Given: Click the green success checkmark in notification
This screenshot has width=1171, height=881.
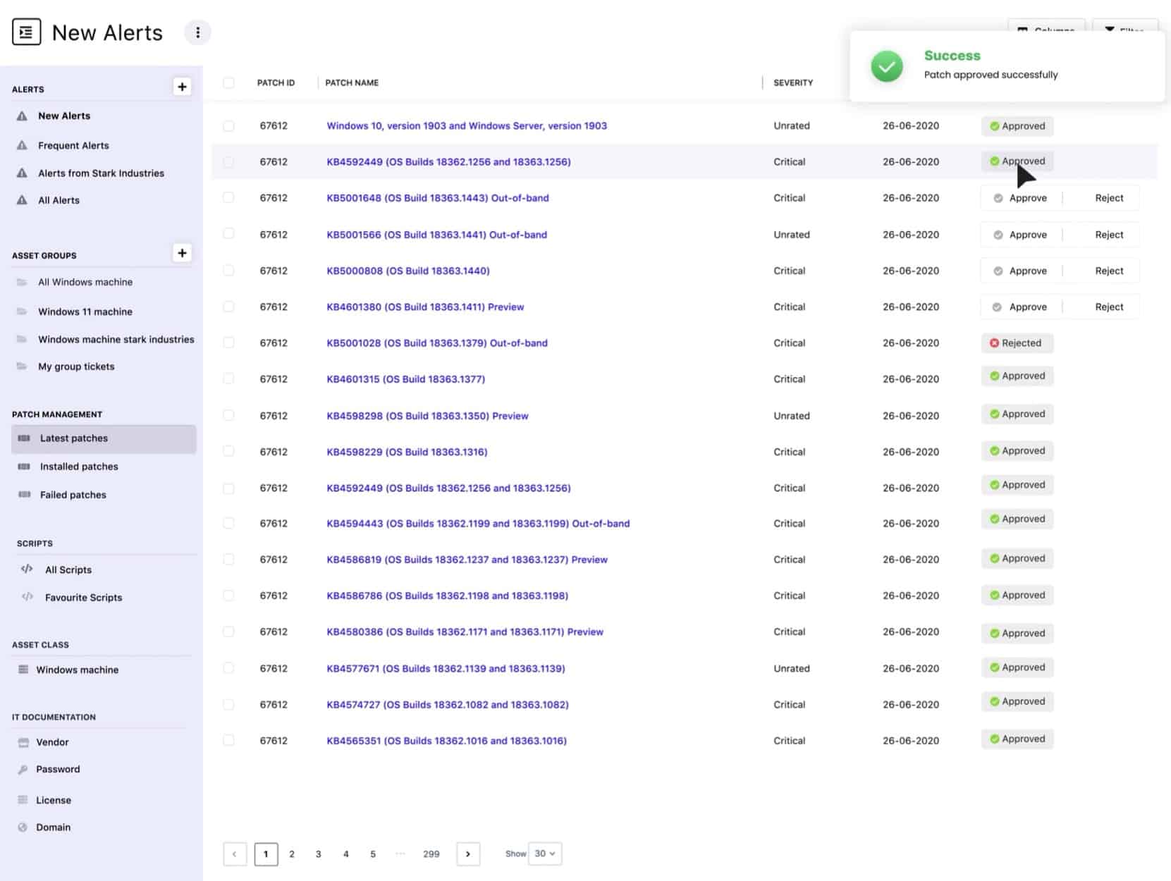Looking at the screenshot, I should pos(887,66).
